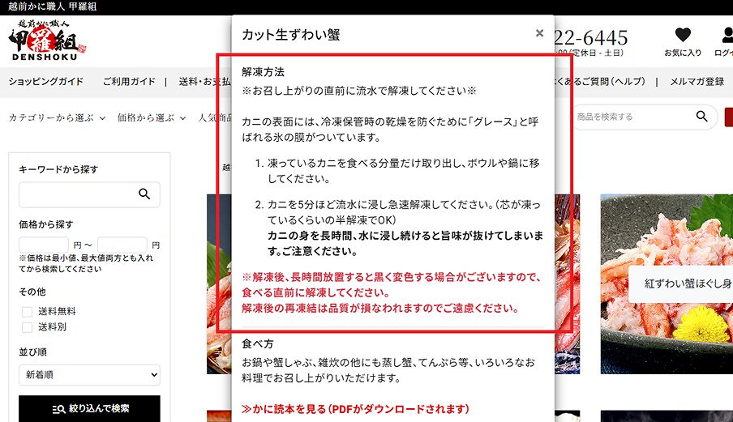Open the 新着順 sort dropdown

point(89,375)
